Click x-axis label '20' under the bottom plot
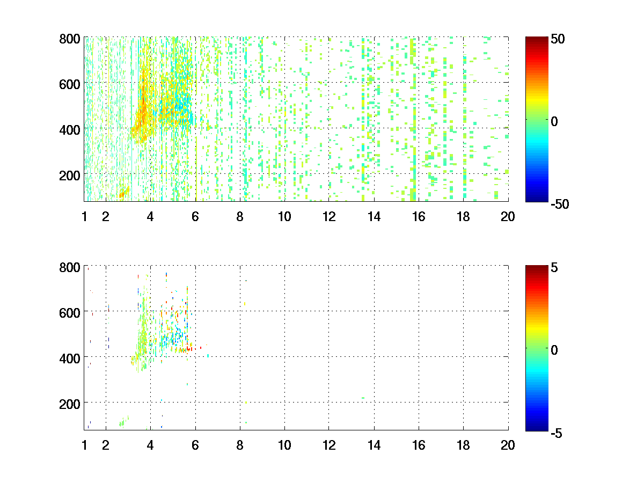This screenshot has width=644, height=483. 508,445
